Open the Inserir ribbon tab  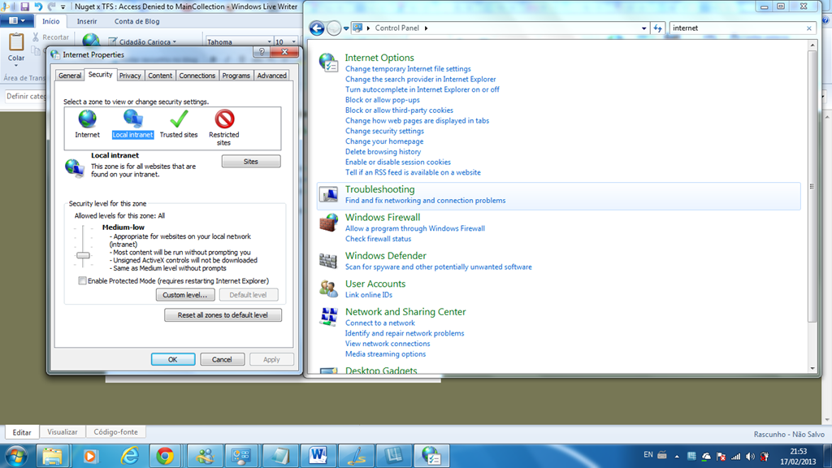tap(87, 21)
